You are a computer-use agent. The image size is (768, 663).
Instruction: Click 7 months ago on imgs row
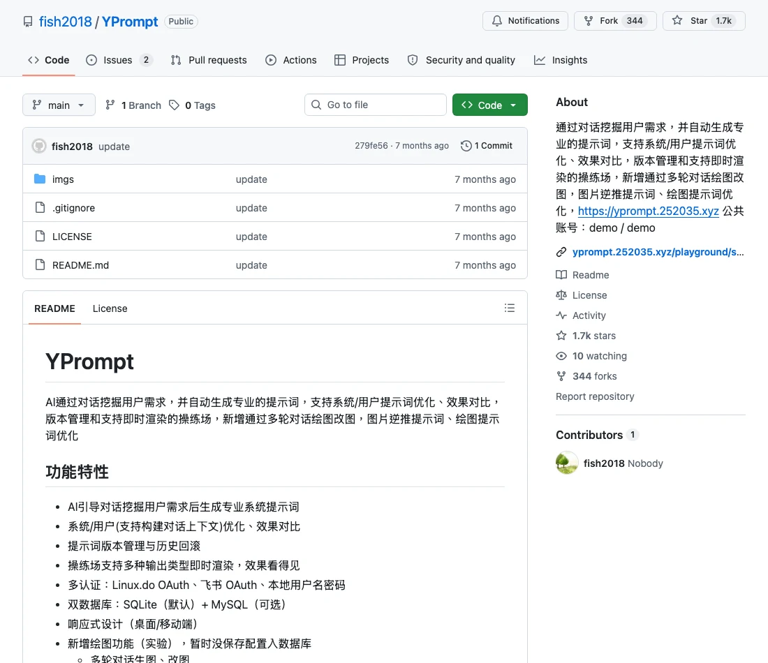[485, 179]
